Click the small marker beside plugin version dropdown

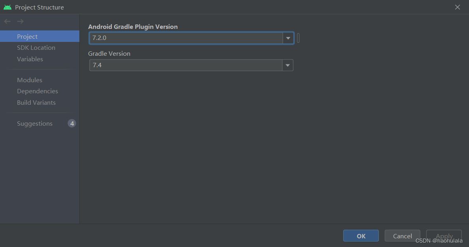point(298,38)
